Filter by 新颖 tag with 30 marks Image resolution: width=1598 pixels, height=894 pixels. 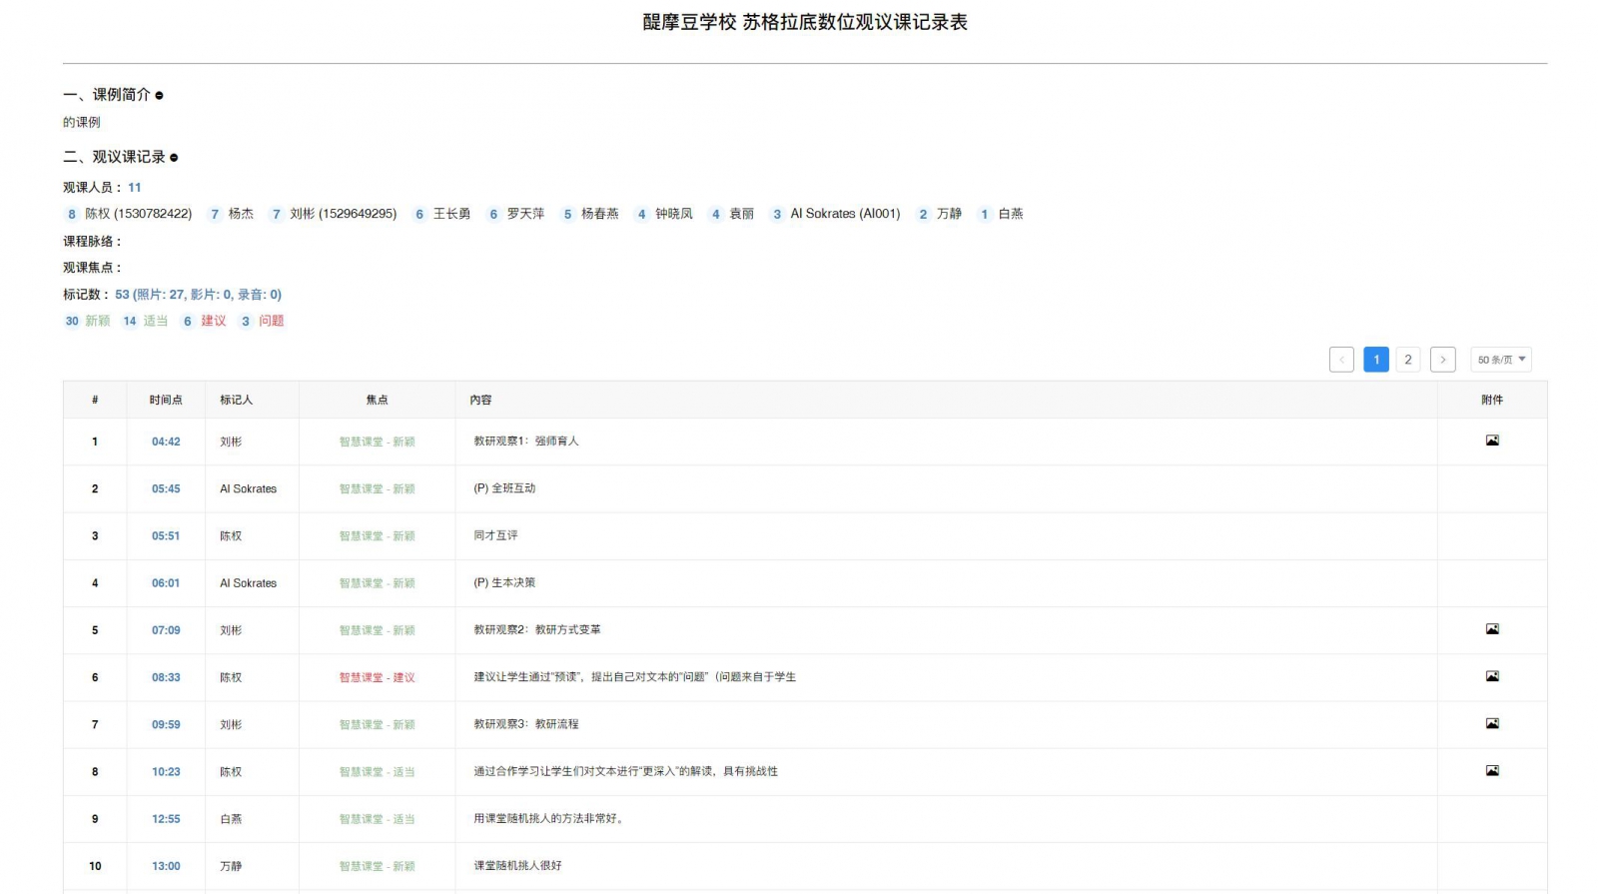pyautogui.click(x=88, y=321)
